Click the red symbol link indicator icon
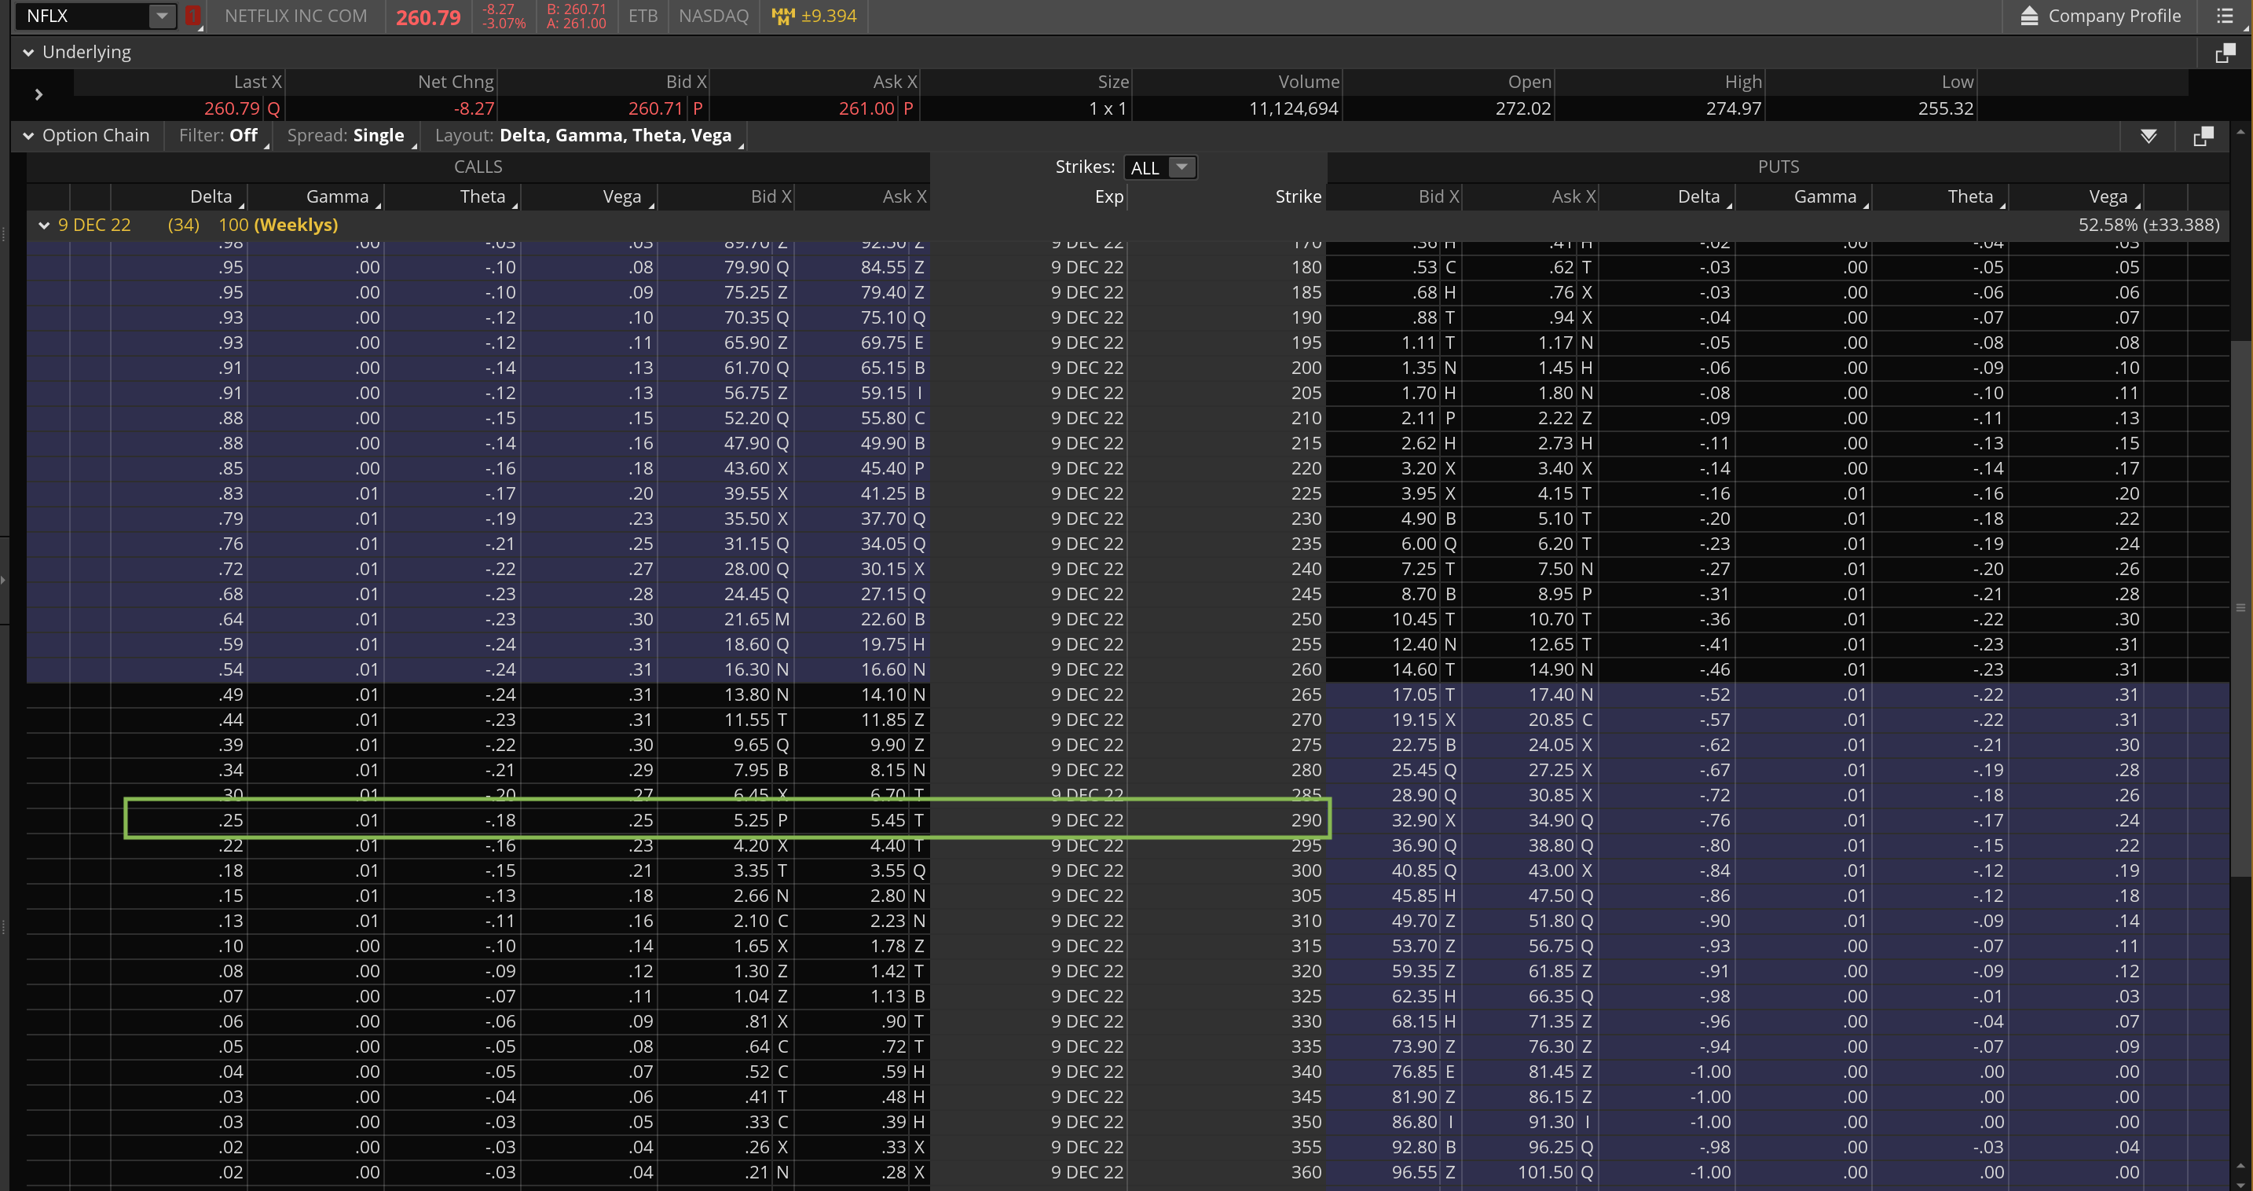 click(x=192, y=16)
